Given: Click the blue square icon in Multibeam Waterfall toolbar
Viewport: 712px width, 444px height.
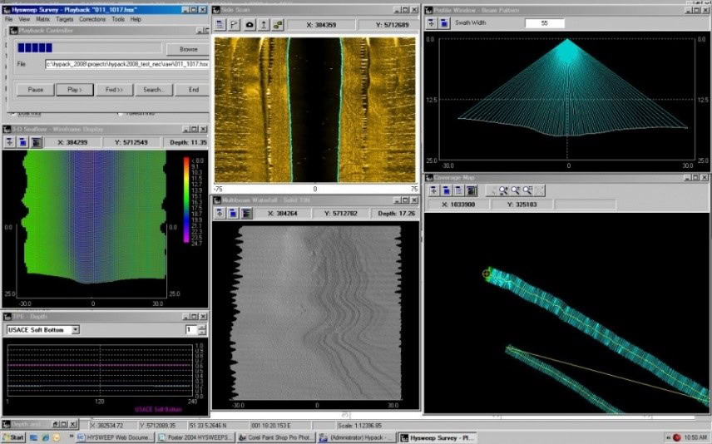Looking at the screenshot, I should click(233, 213).
